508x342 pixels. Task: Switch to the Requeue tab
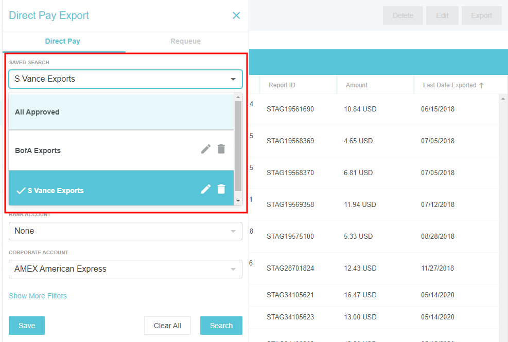[x=185, y=41]
